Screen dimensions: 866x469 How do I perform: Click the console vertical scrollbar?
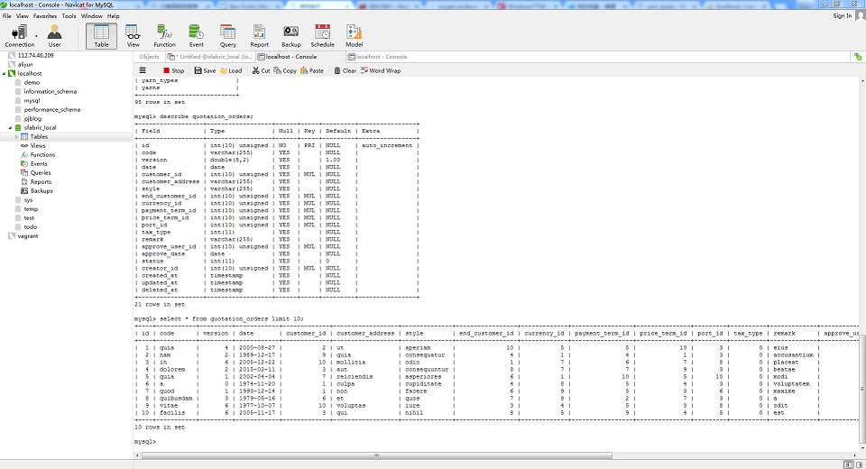(862, 387)
